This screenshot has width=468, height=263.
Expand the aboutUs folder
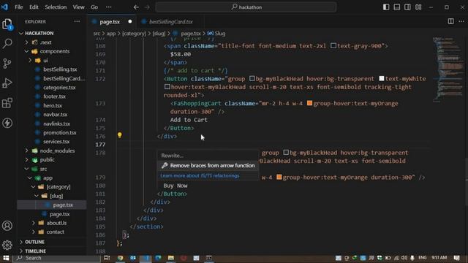coord(34,223)
